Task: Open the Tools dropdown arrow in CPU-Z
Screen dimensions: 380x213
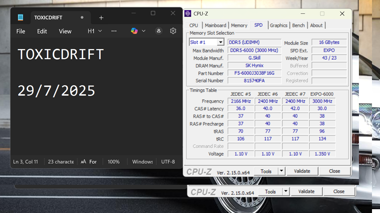Action: [281, 171]
